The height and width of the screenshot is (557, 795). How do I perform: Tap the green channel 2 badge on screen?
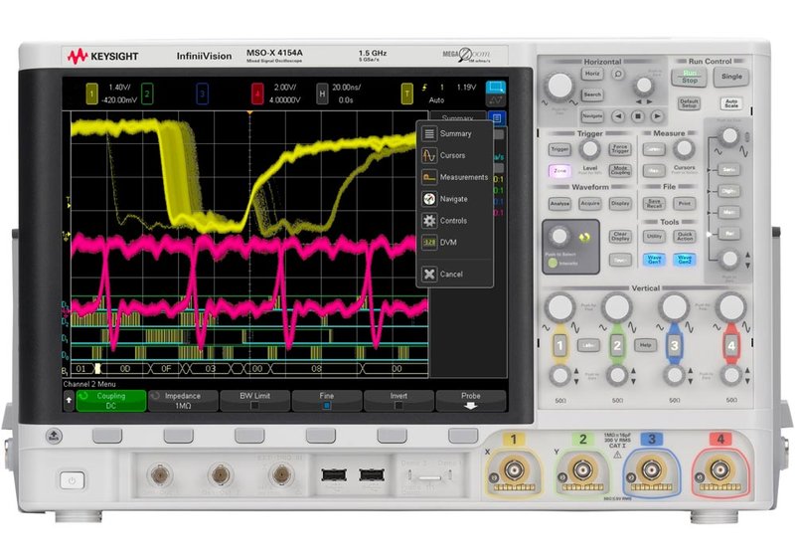[x=147, y=93]
